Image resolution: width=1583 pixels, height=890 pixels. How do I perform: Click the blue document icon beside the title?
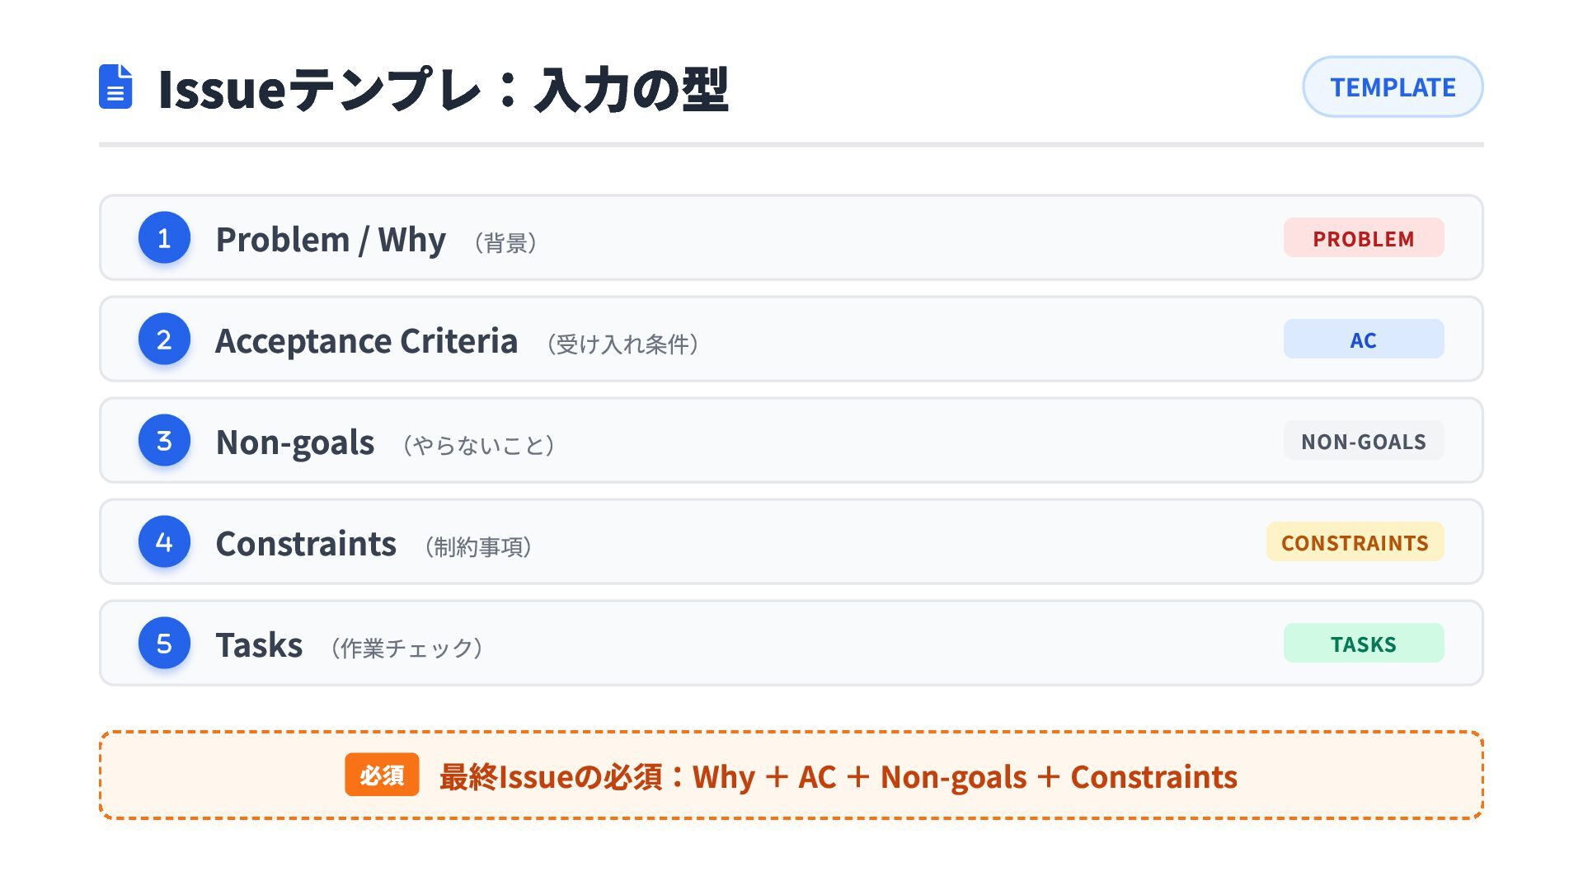tap(115, 87)
